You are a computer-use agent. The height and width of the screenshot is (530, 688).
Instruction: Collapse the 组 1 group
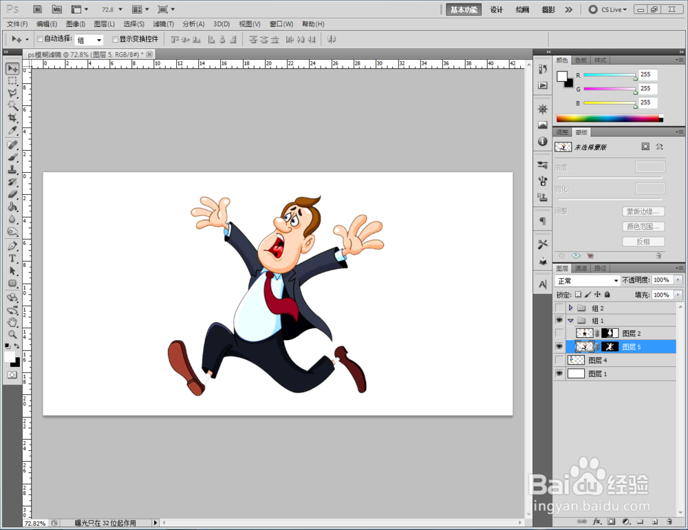point(570,321)
